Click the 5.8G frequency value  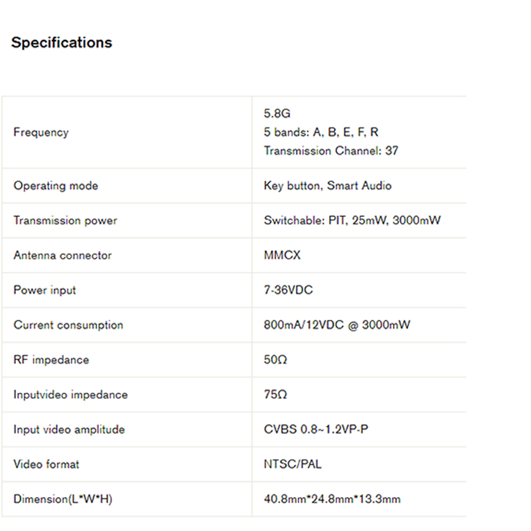click(x=277, y=114)
